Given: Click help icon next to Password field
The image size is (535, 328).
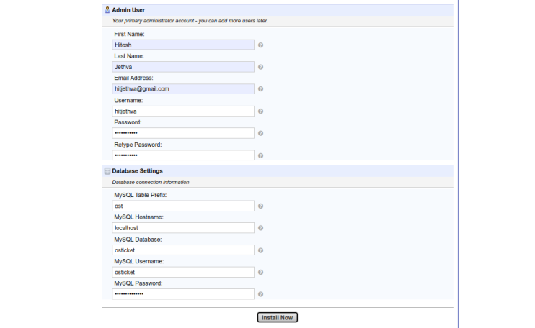Looking at the screenshot, I should click(260, 133).
